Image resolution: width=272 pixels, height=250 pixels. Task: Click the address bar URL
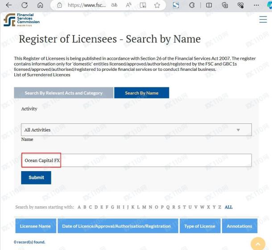(87, 5)
